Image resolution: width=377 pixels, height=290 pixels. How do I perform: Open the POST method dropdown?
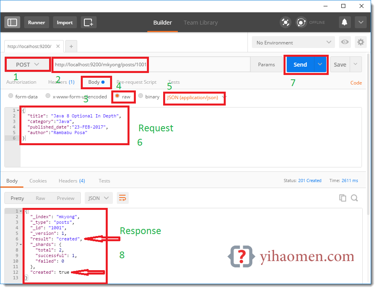pyautogui.click(x=27, y=65)
